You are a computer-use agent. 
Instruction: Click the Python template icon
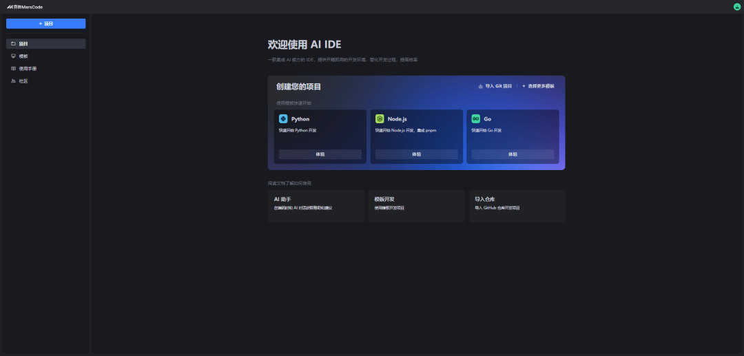coord(283,119)
